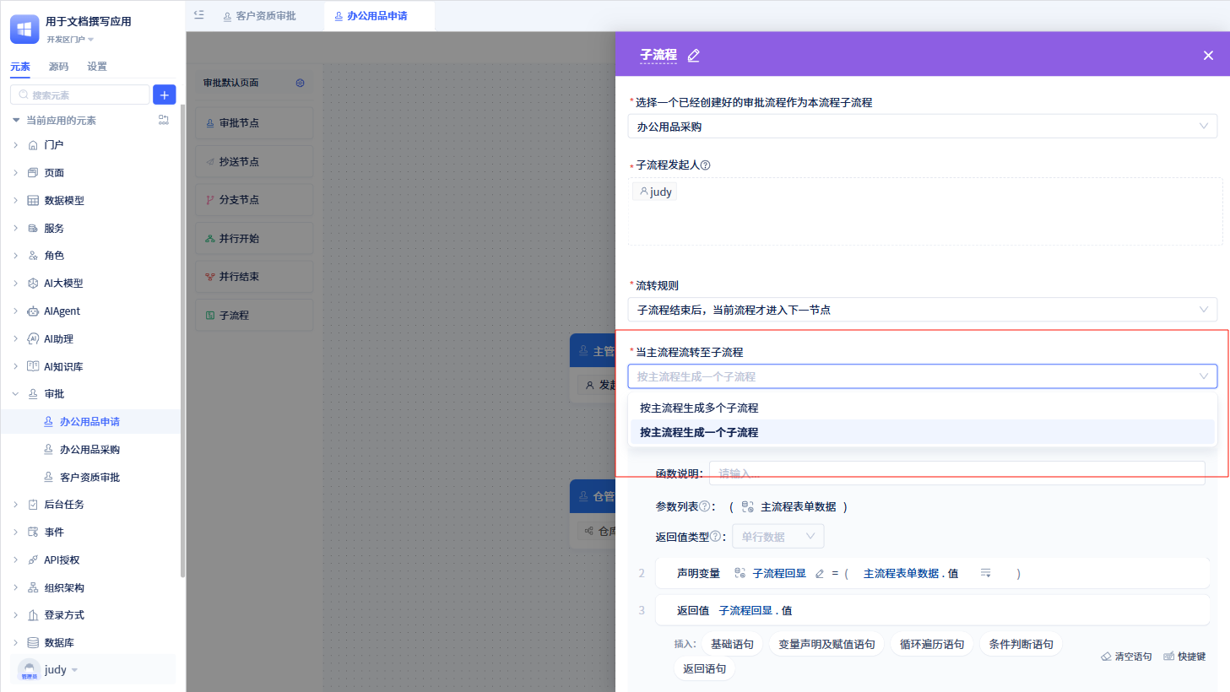Click the 并行开始 node type
1230x692 pixels.
pyautogui.click(x=254, y=239)
